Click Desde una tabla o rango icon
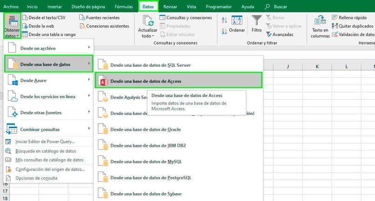375x201 pixels. 25,34
